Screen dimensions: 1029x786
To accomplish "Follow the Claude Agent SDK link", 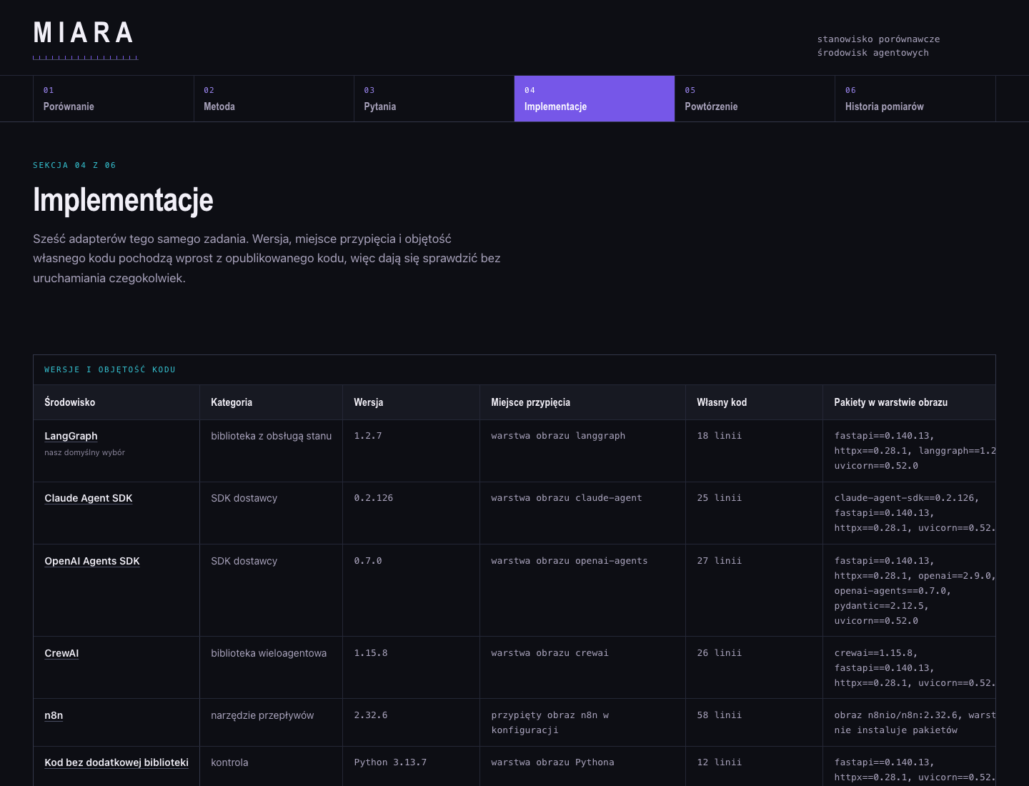I will tap(89, 498).
